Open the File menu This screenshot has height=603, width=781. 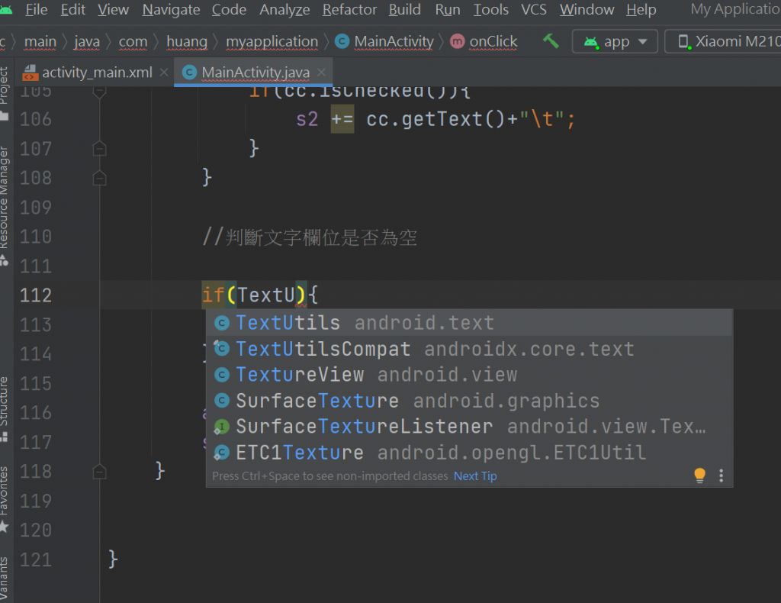coord(37,9)
